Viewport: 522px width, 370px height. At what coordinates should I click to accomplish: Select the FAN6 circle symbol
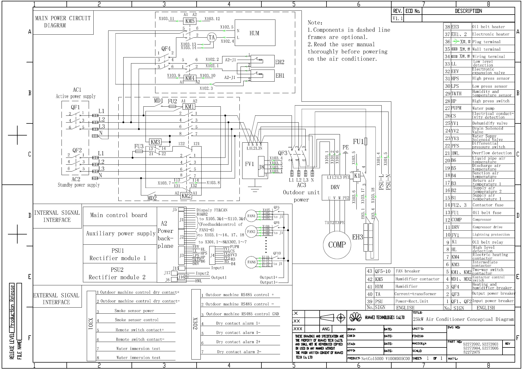252,262
